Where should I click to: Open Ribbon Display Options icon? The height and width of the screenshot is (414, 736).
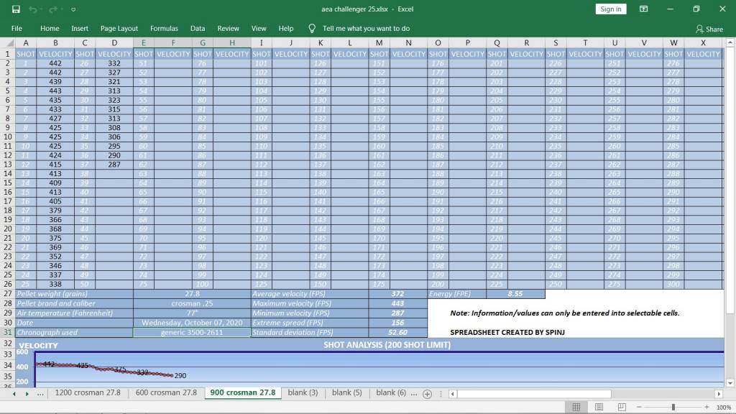click(643, 9)
